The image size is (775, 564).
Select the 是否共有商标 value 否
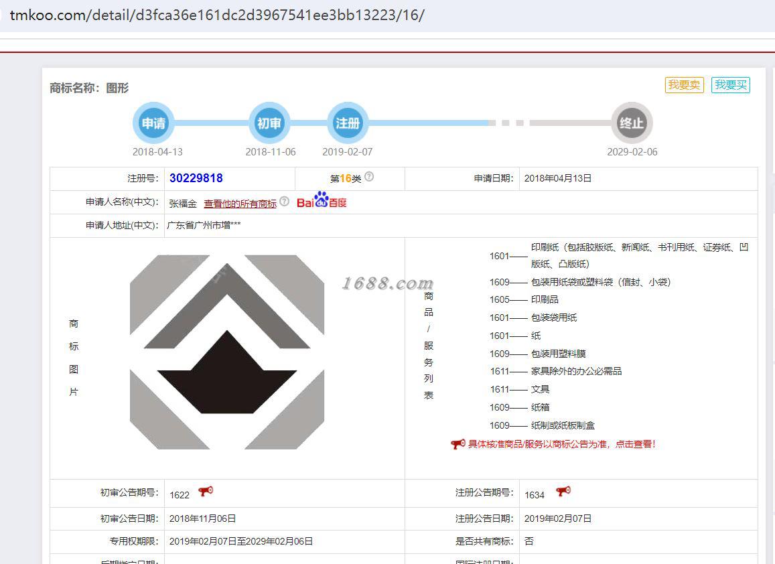[x=529, y=541]
